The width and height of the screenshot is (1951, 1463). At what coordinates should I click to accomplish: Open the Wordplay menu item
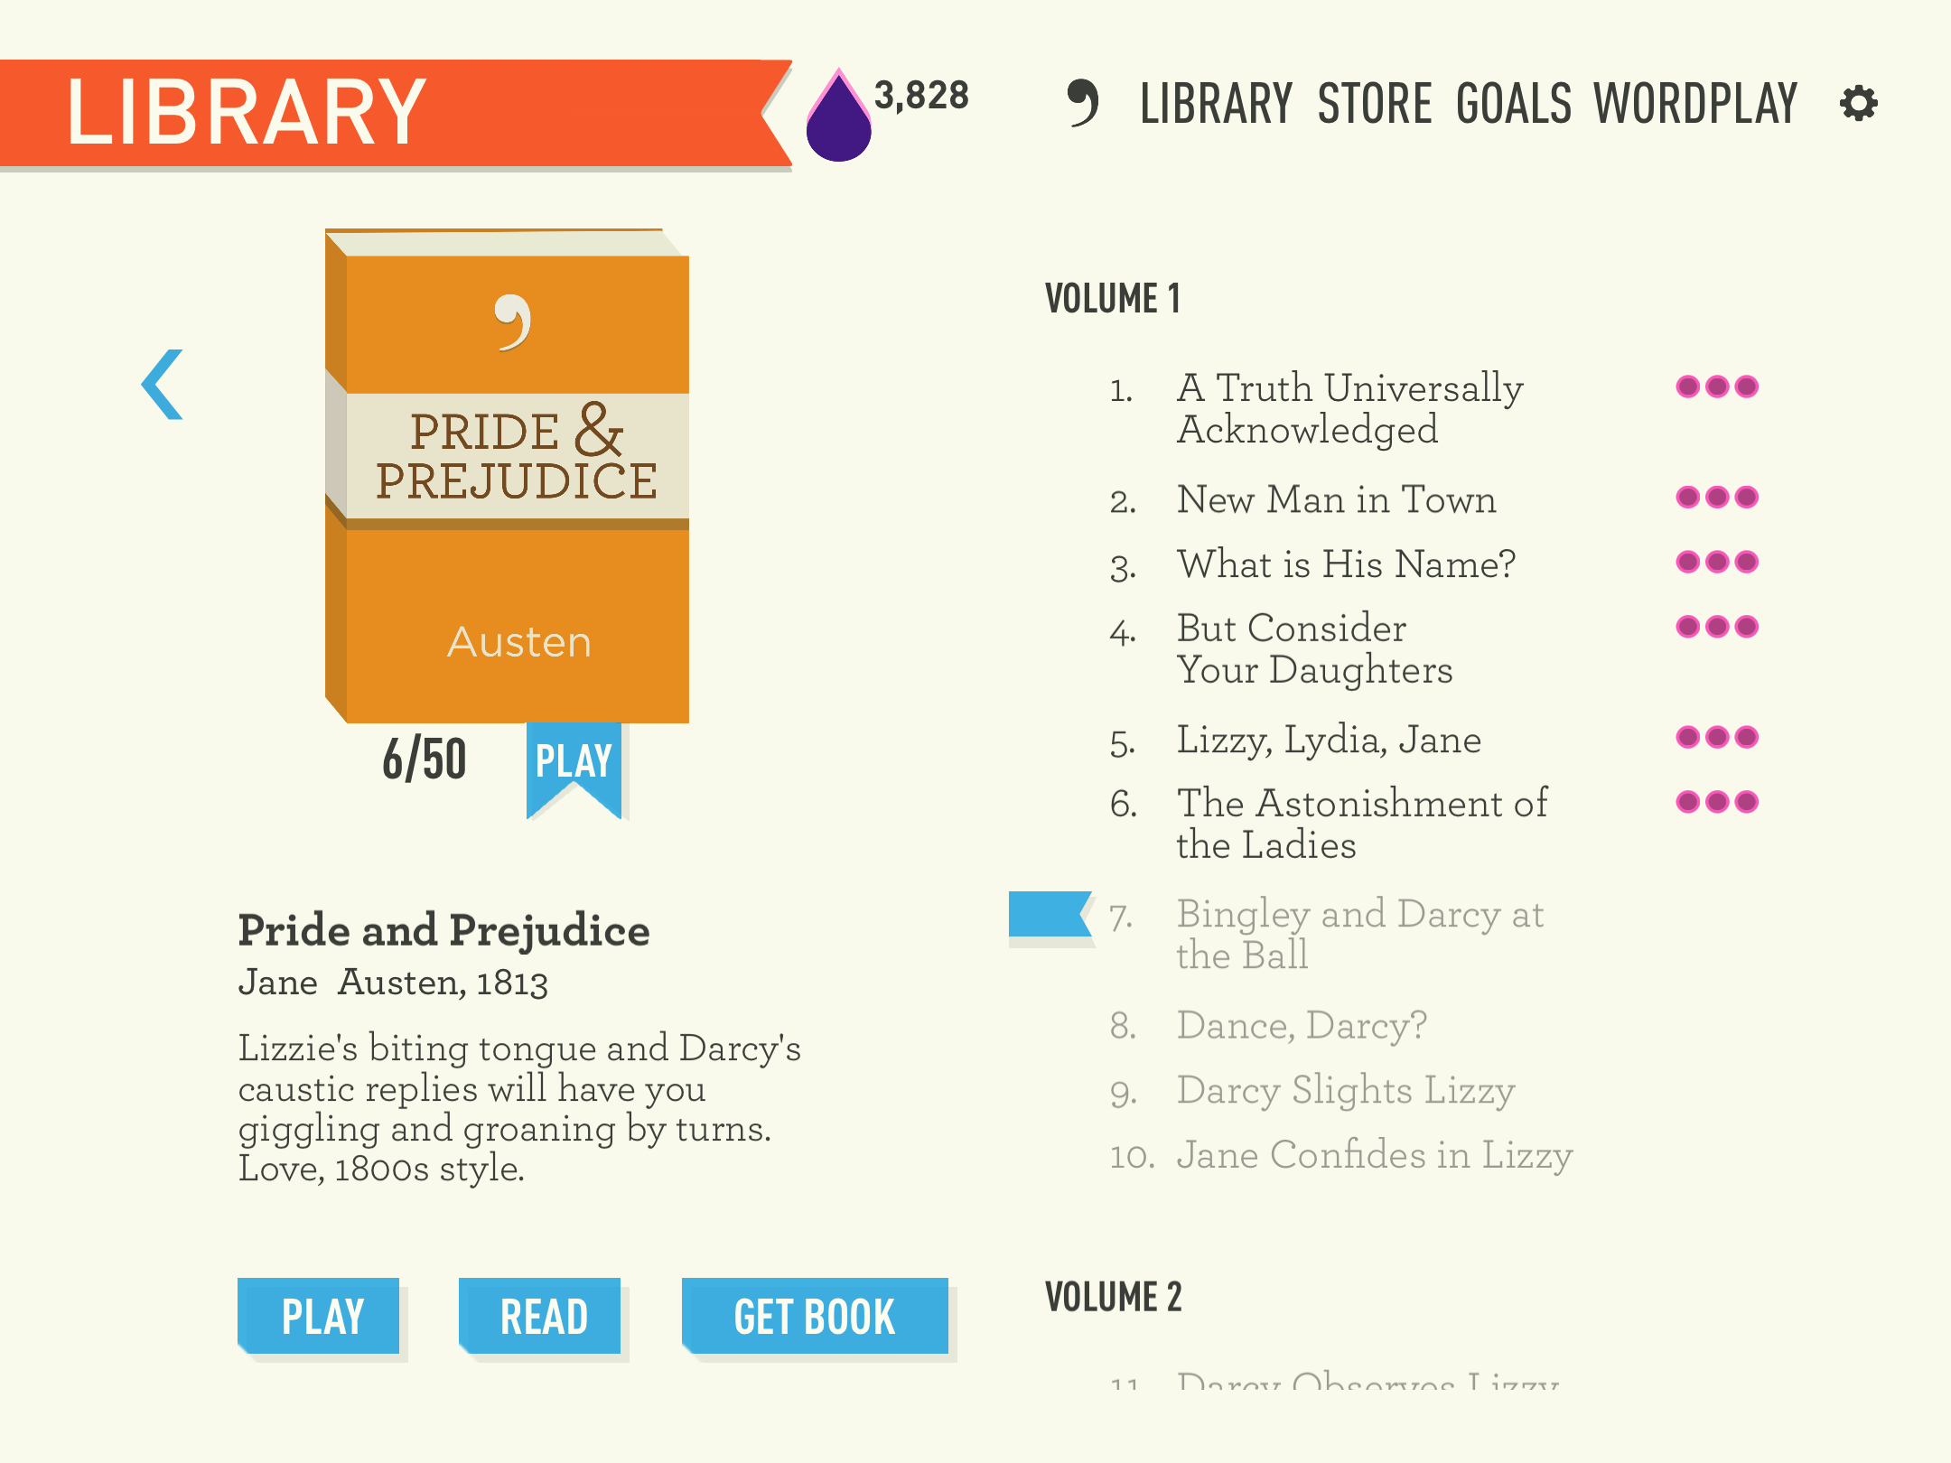click(x=1695, y=103)
